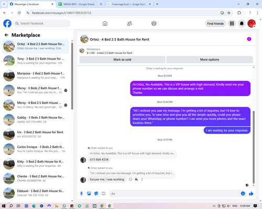262x209 pixels.
Task: Open Mariposa 3 Bed 2 Bath conversation
Action: click(35, 76)
